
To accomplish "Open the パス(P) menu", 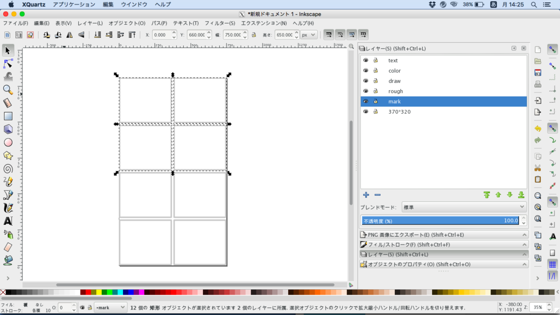I will coord(159,23).
